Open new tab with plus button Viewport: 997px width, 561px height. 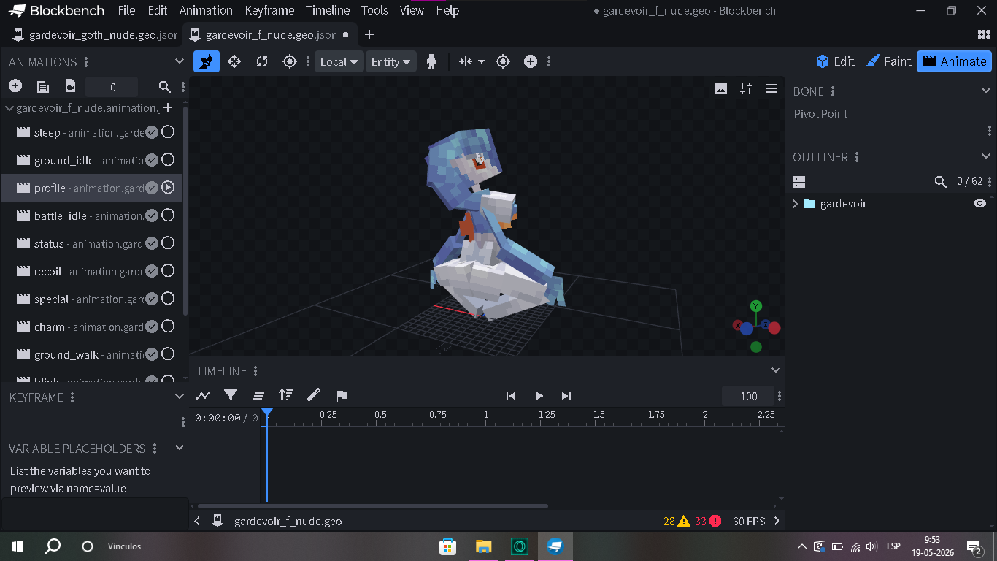369,34
